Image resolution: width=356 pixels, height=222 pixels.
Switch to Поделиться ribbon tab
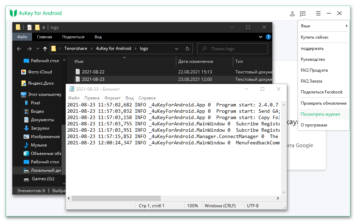(x=73, y=37)
